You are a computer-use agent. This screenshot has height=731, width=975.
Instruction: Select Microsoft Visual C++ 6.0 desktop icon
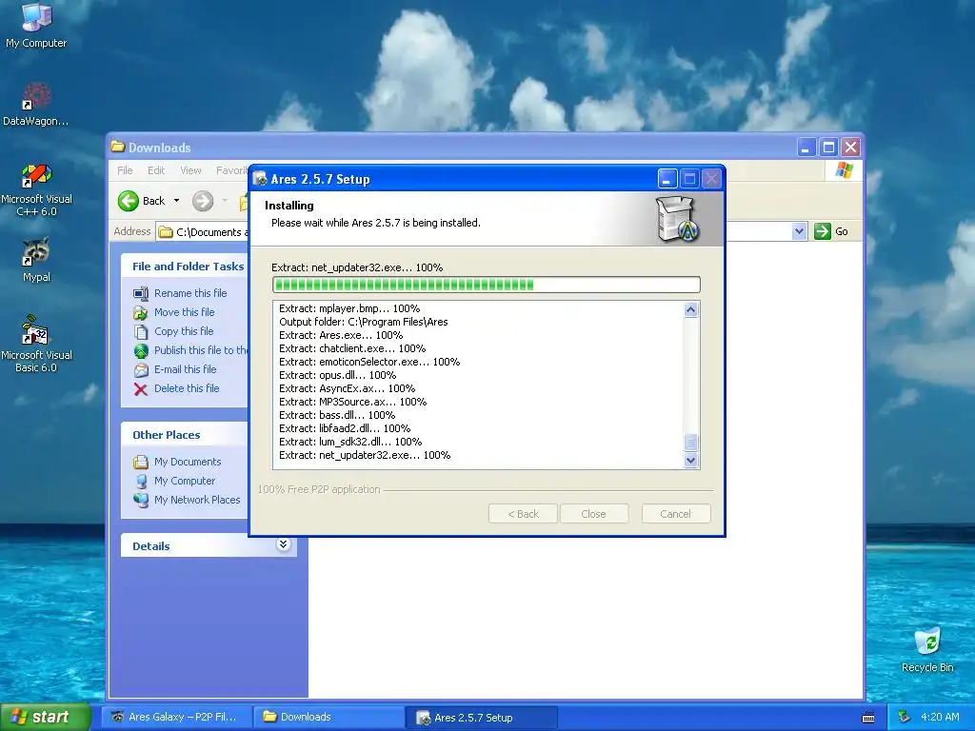36,189
